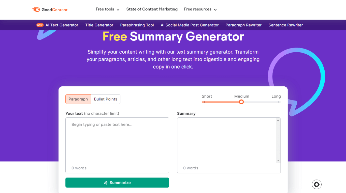
Task: Click the 'new' badge beside AI Text Generator
Action: [x=40, y=25]
